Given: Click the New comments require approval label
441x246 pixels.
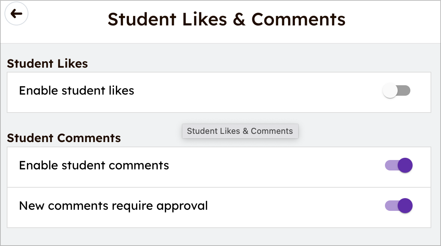Looking at the screenshot, I should [113, 206].
